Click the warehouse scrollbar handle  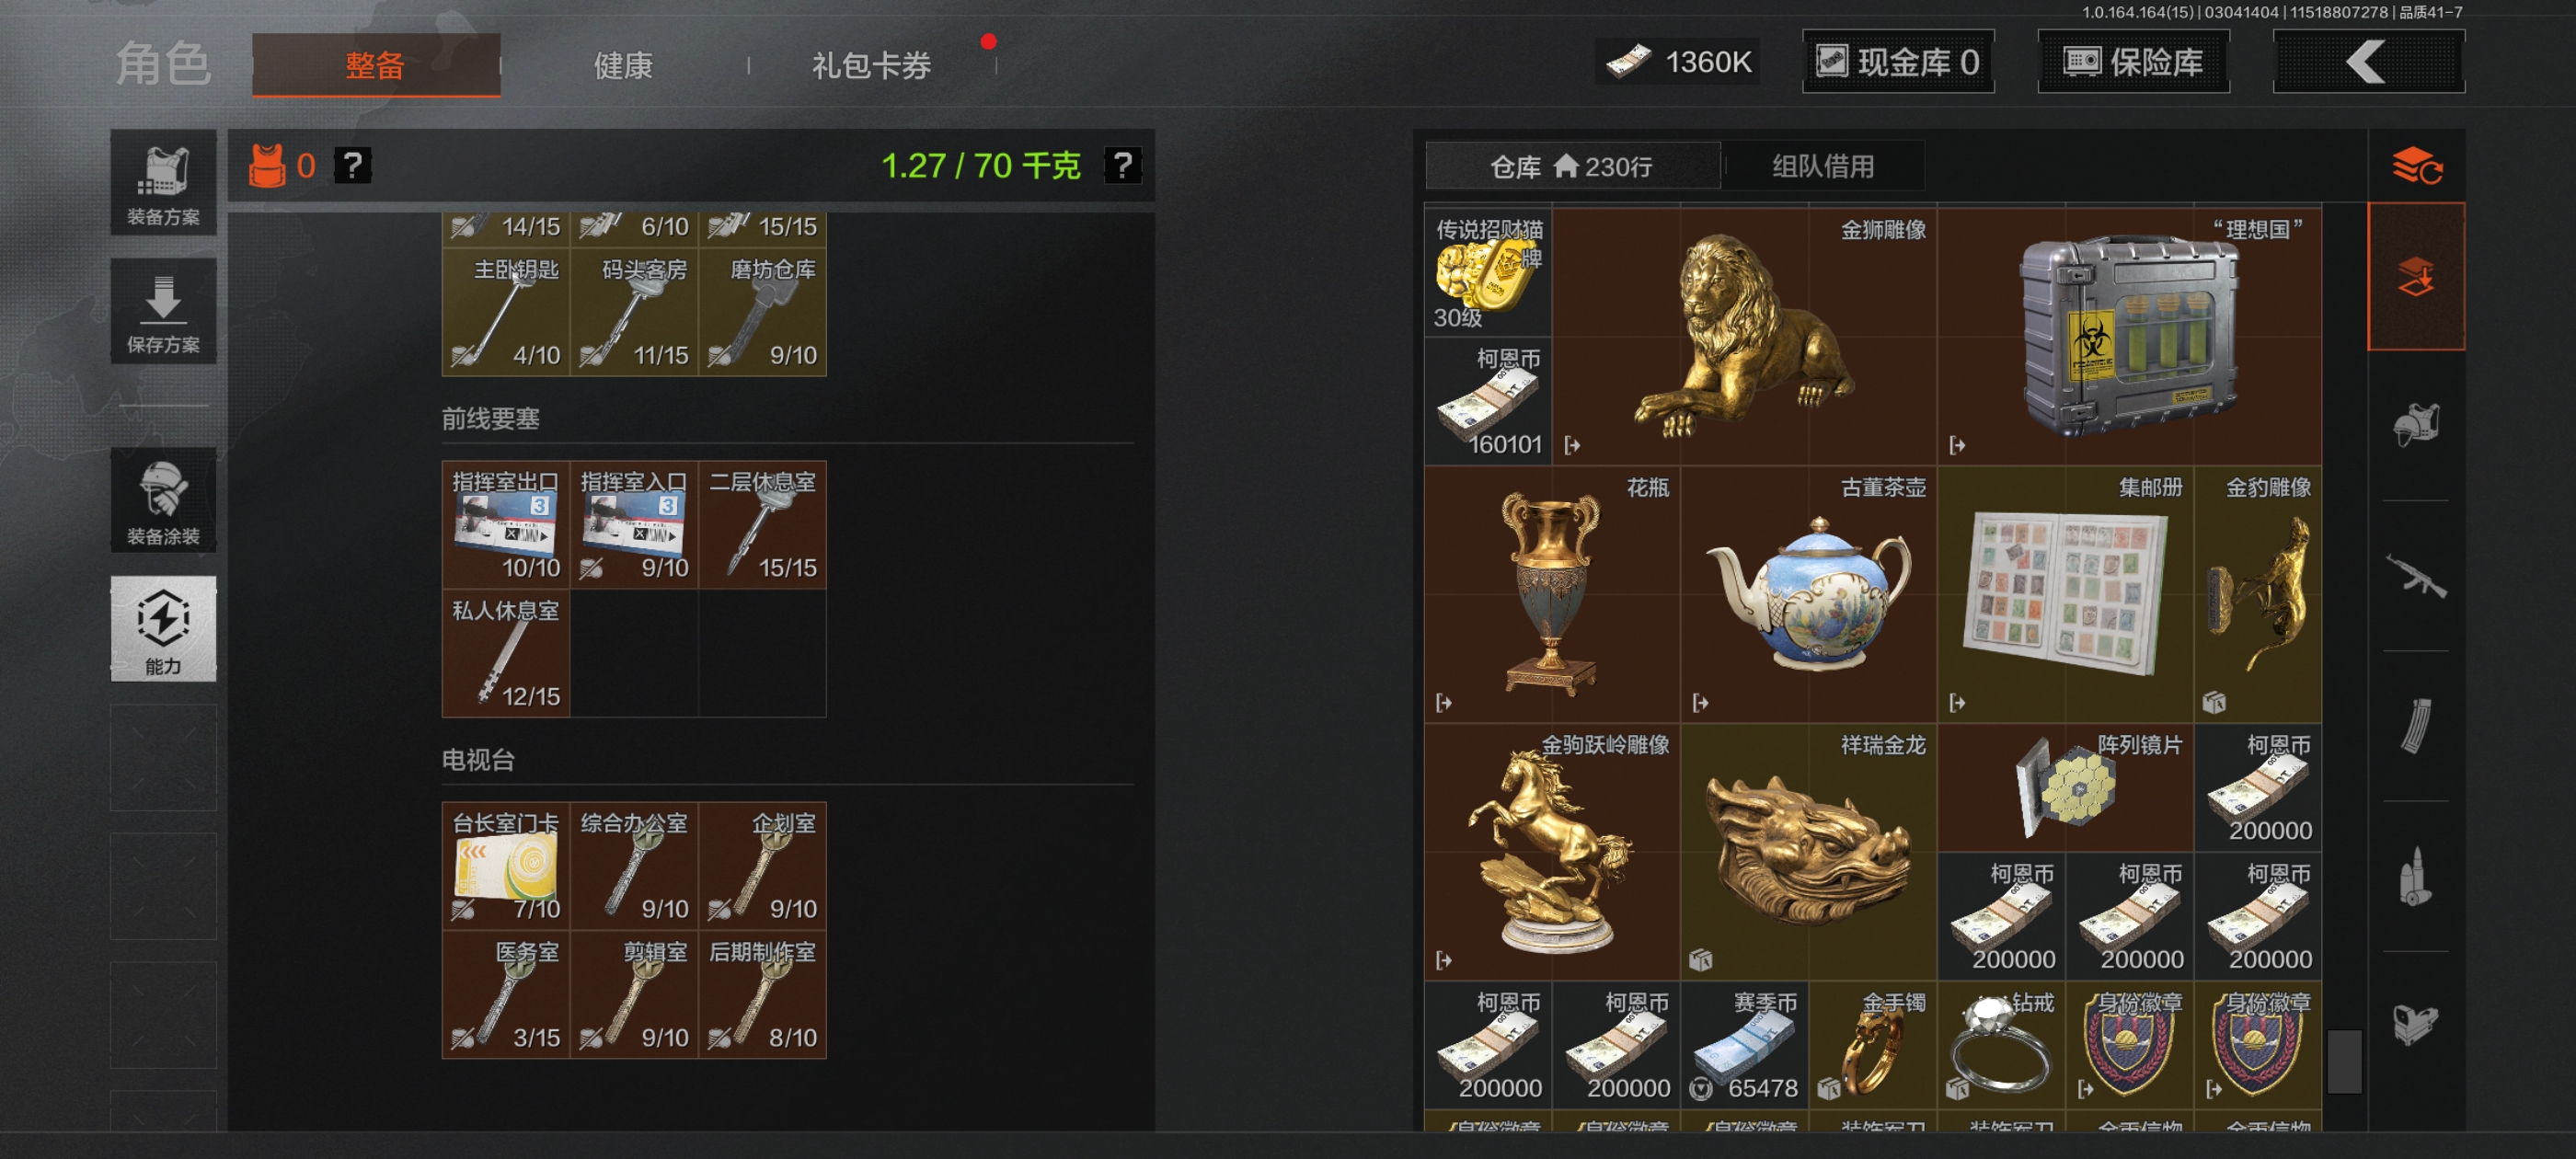point(2344,1061)
